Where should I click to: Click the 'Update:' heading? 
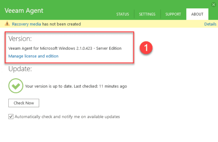pos(20,69)
